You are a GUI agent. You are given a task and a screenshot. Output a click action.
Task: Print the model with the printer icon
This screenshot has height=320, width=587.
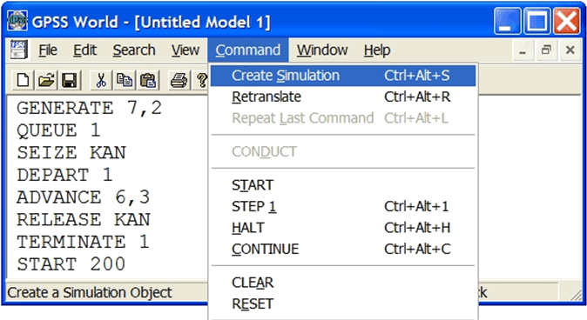click(179, 80)
